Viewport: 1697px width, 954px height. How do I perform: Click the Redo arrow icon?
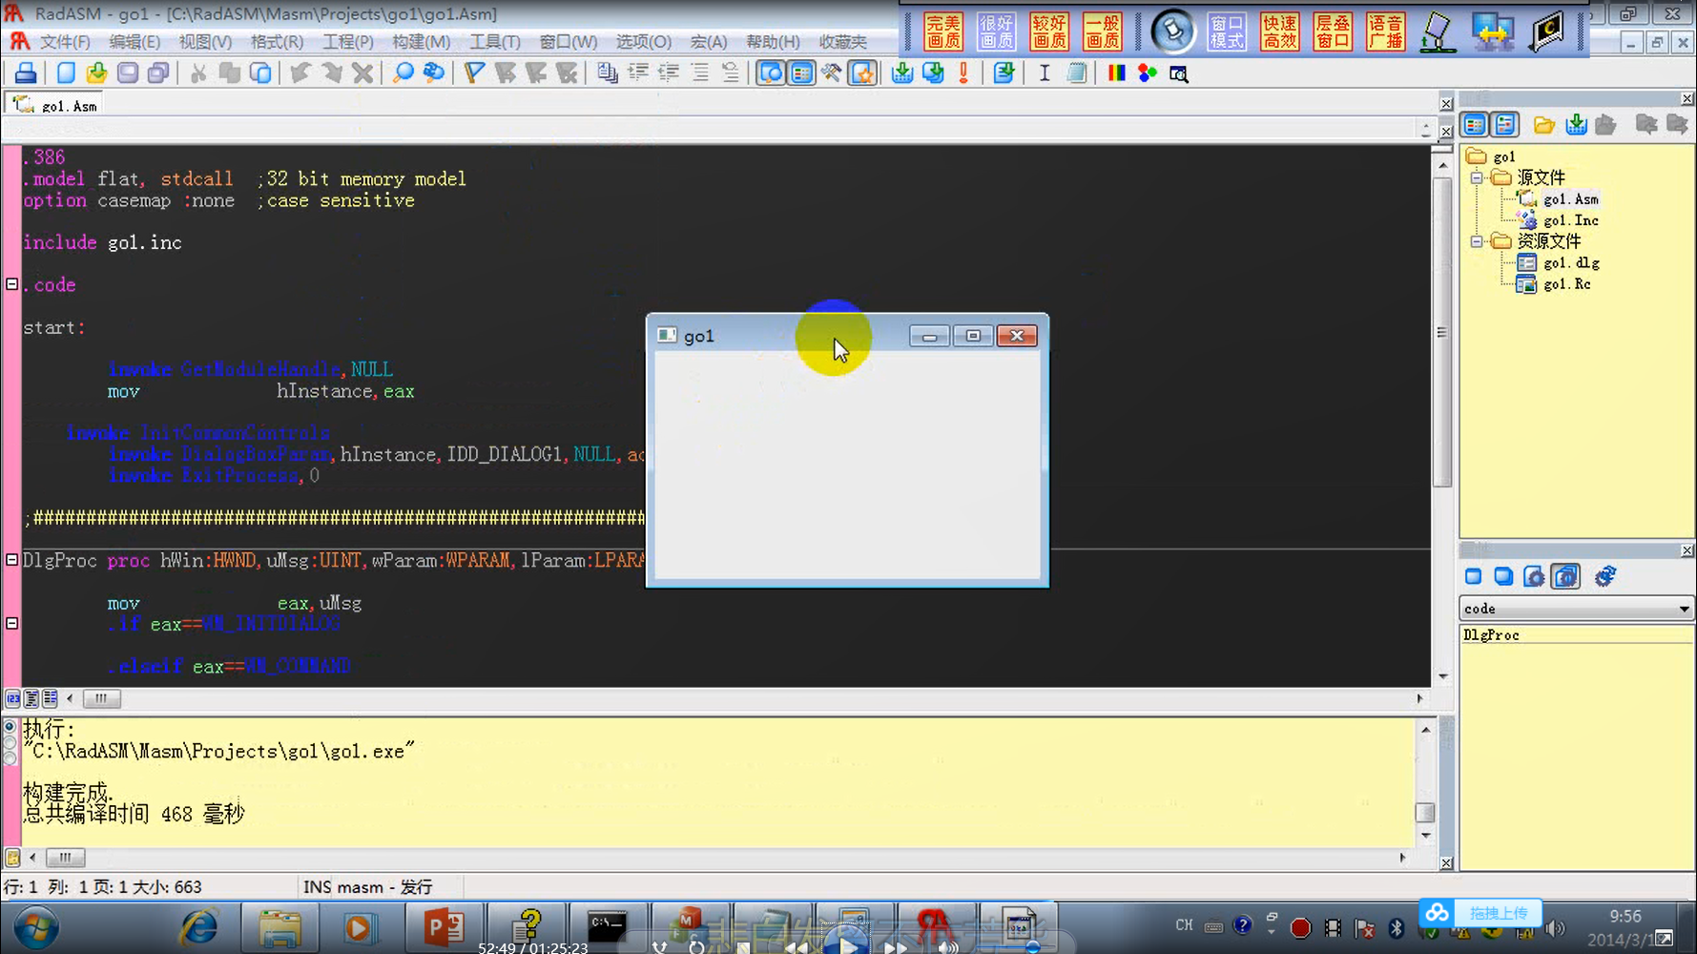click(332, 73)
